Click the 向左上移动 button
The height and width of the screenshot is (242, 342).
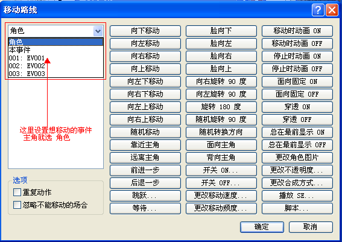(145, 107)
